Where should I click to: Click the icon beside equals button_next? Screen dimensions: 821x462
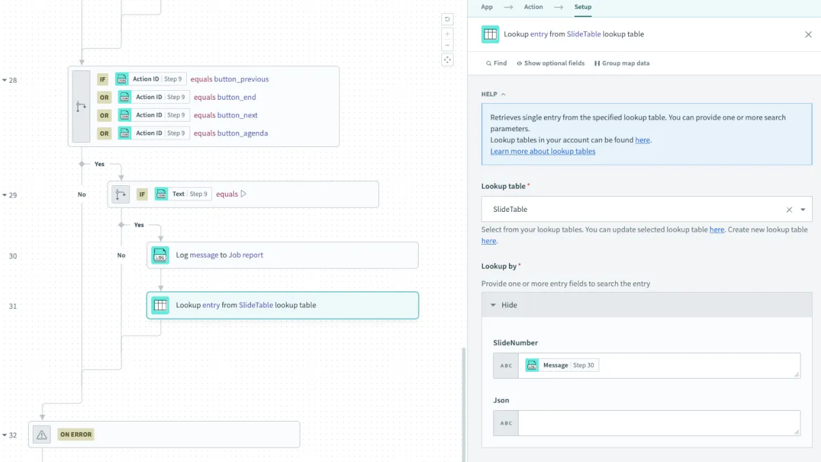(x=125, y=115)
